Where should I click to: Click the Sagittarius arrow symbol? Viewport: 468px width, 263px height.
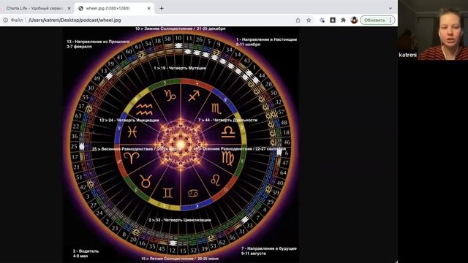(x=194, y=96)
